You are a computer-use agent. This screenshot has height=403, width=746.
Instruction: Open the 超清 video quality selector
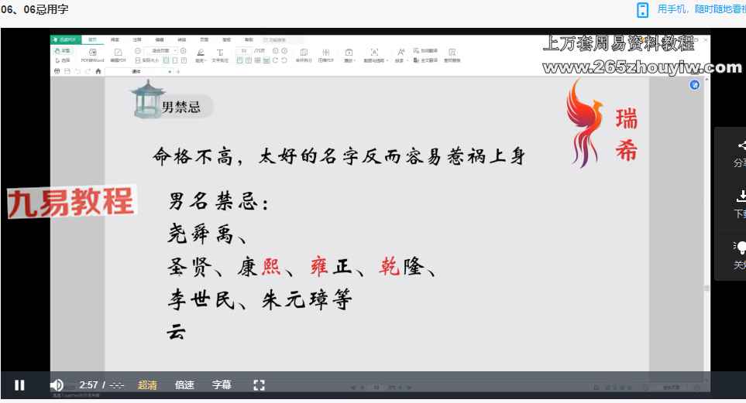[147, 384]
